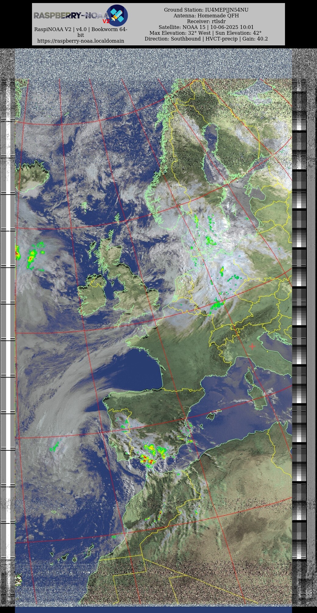This screenshot has height=613, width=317.
Task: Click the 'Satellite: NOAA 15 | 10-06-2025 10:01' line
Action: [206, 27]
